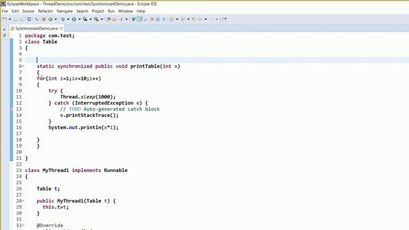Image resolution: width=409 pixels, height=230 pixels.
Task: Click the Save toolbar icon
Action: [x=15, y=19]
